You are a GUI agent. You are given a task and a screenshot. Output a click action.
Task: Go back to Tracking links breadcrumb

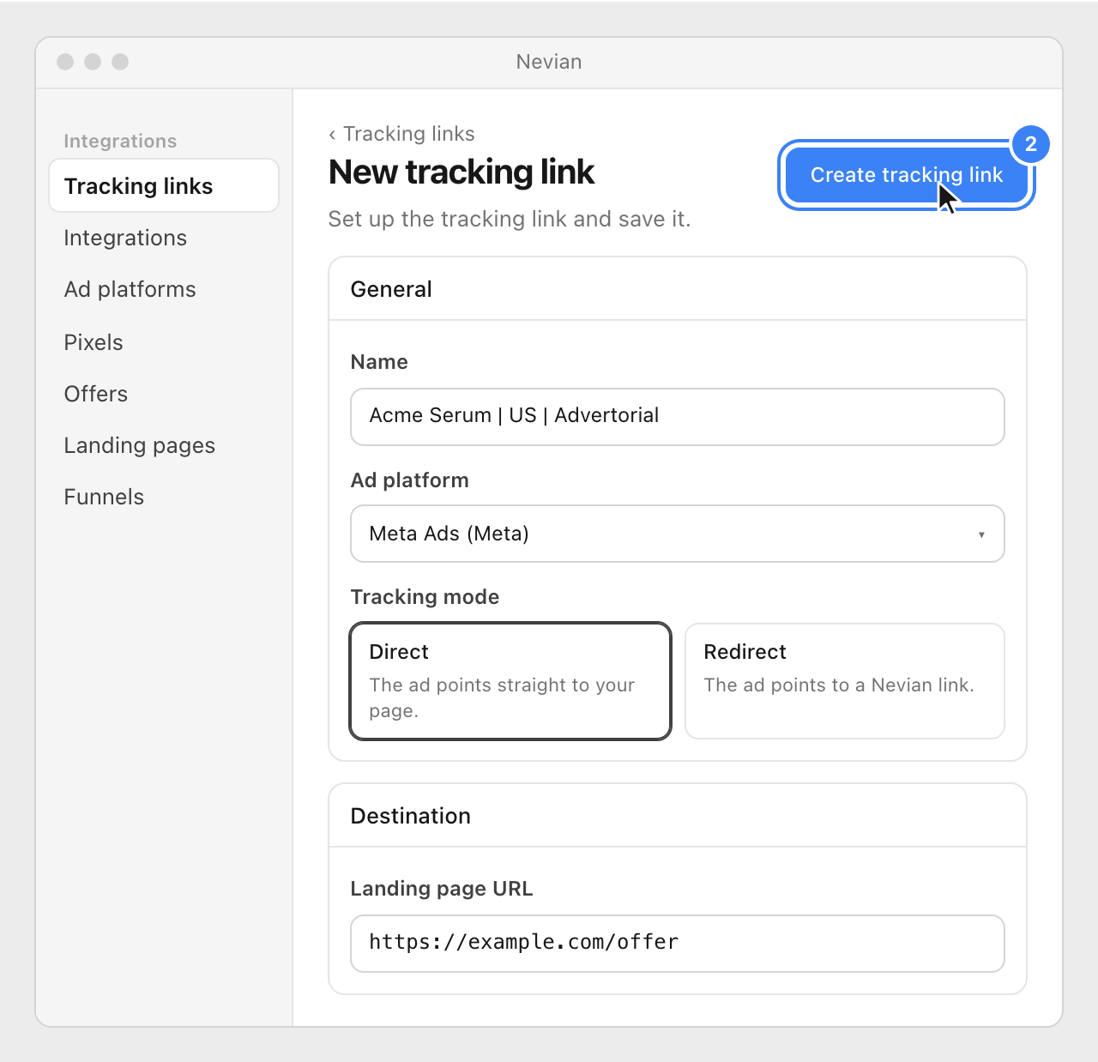pos(401,134)
